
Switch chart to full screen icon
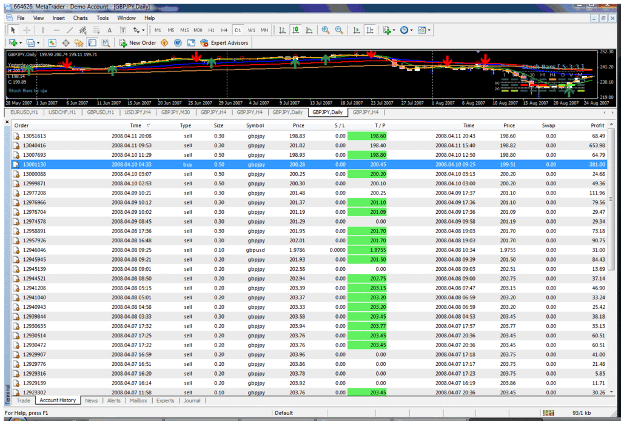pos(191,43)
